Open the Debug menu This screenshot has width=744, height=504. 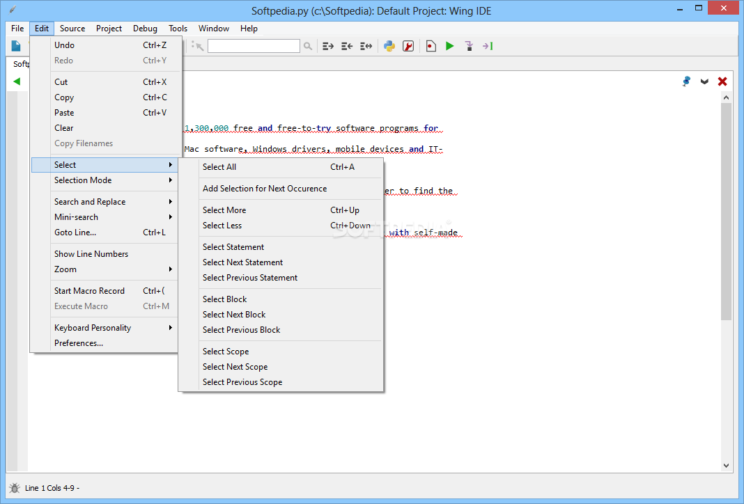coord(145,29)
